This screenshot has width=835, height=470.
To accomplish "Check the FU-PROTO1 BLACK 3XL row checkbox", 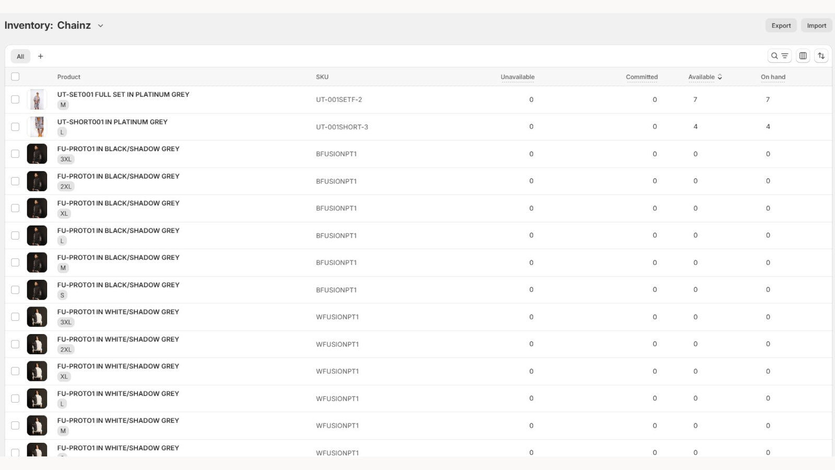I will click(x=15, y=154).
